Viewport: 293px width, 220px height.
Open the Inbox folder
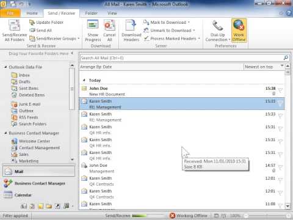click(21, 75)
